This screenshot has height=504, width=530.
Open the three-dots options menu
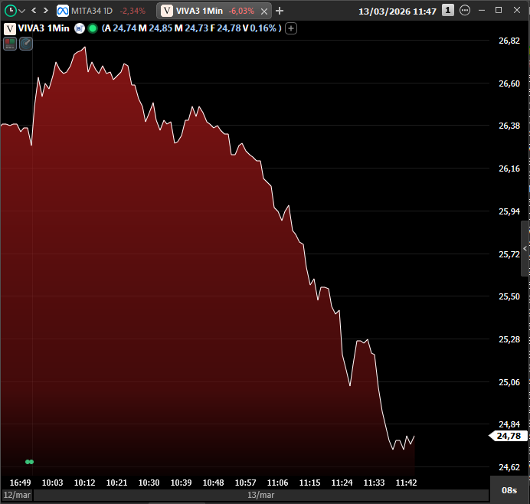pos(465,10)
